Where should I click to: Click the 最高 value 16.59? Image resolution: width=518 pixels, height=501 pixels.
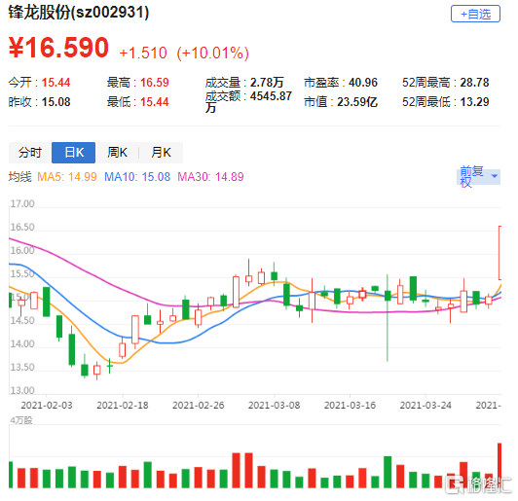coord(154,83)
